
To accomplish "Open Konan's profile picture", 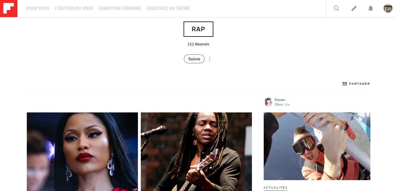I will [x=268, y=102].
